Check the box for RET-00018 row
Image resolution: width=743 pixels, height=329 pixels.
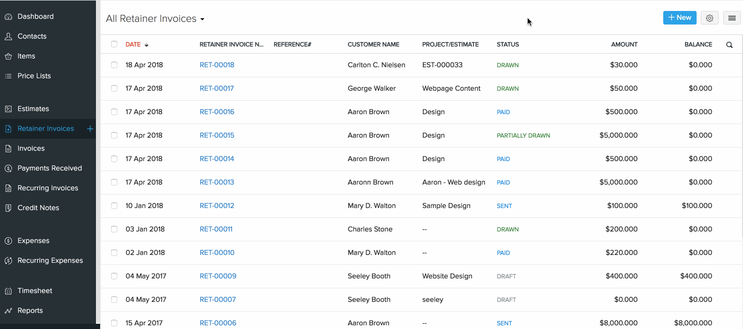(114, 65)
